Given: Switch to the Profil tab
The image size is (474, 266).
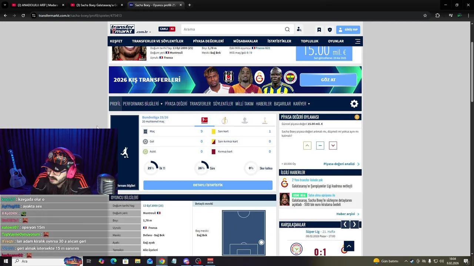Looking at the screenshot, I should click(x=115, y=104).
